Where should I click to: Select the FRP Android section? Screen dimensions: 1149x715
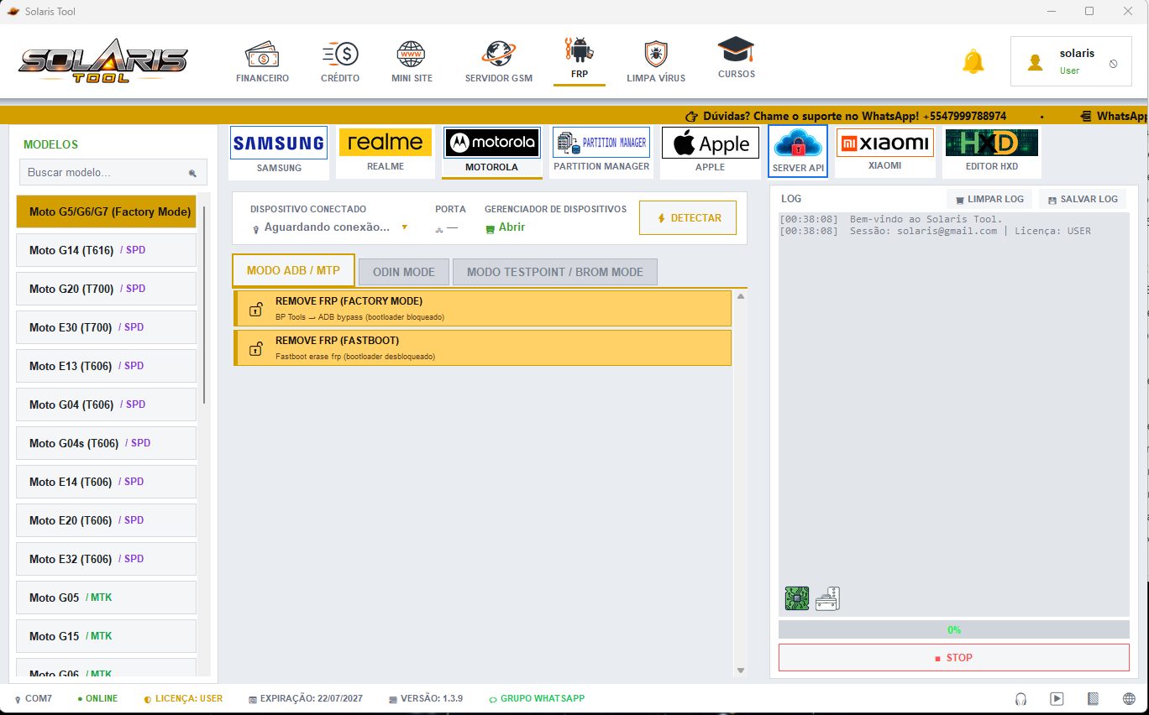click(x=580, y=60)
